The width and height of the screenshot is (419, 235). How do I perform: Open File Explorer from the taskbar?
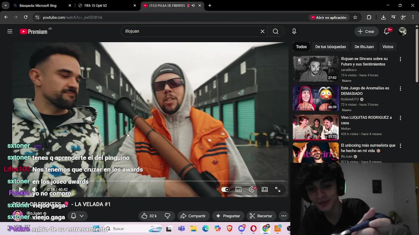193,229
